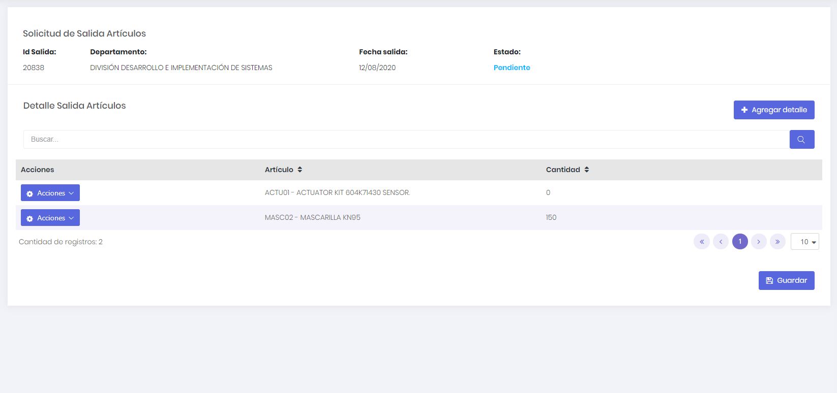The height and width of the screenshot is (393, 837).
Task: Select the ACTU01 actuator kit article cell
Action: tap(337, 192)
